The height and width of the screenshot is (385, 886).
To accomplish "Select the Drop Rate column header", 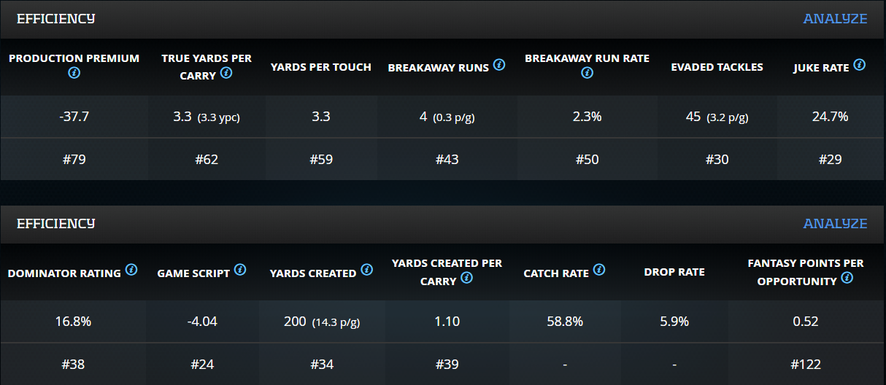I will (x=674, y=272).
